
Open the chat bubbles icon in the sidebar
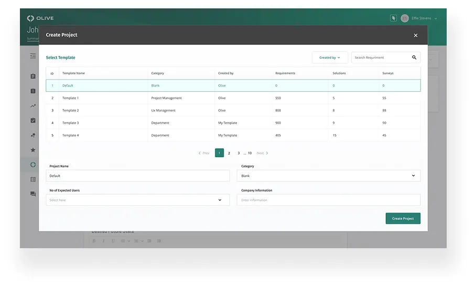(x=33, y=194)
